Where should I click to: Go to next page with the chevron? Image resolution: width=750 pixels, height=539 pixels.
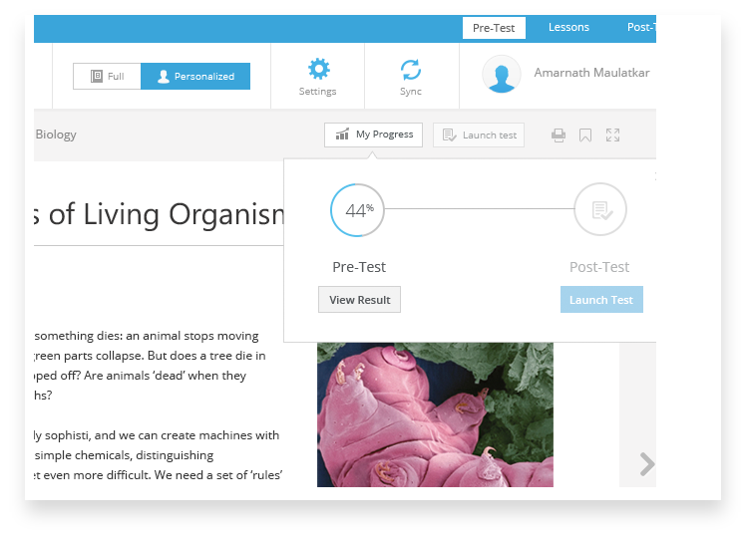coord(646,464)
